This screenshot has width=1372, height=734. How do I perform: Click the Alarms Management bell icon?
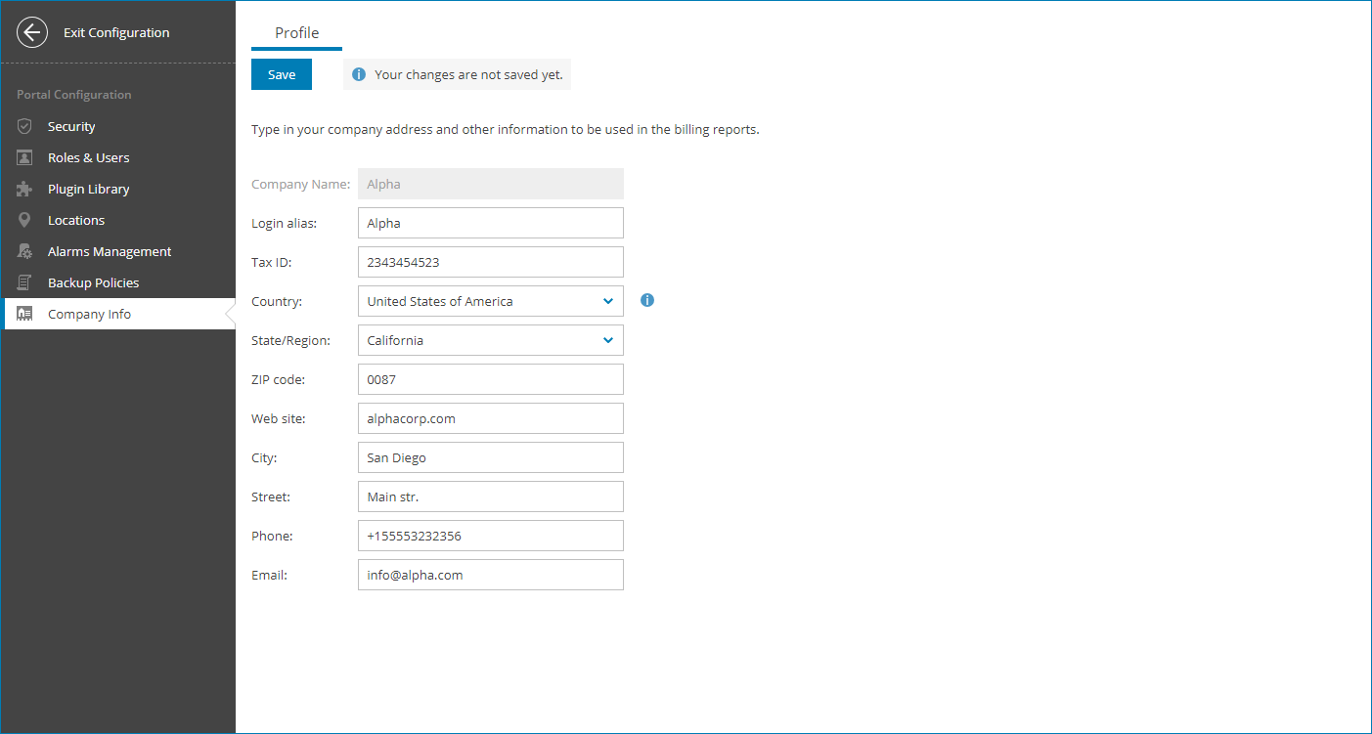click(x=25, y=251)
